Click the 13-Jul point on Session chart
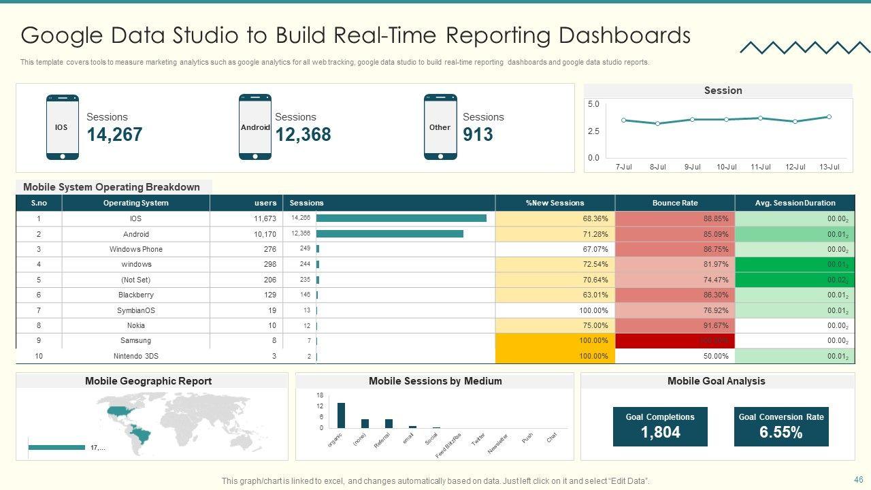 [829, 117]
